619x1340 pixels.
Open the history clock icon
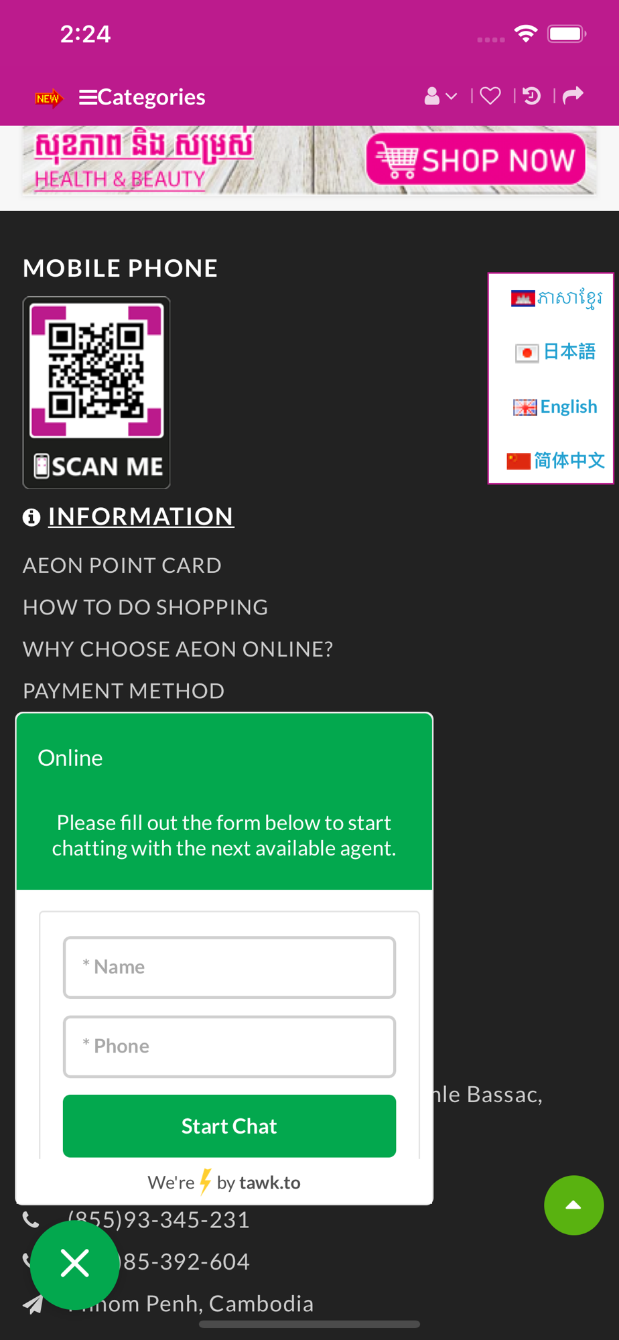click(x=532, y=96)
